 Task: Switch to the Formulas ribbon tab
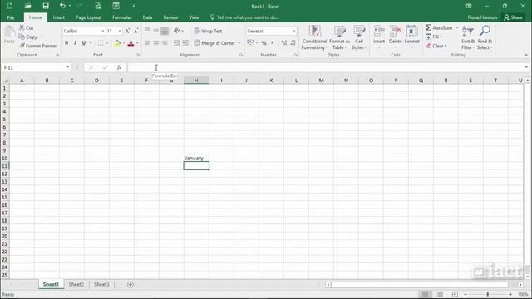pyautogui.click(x=122, y=17)
